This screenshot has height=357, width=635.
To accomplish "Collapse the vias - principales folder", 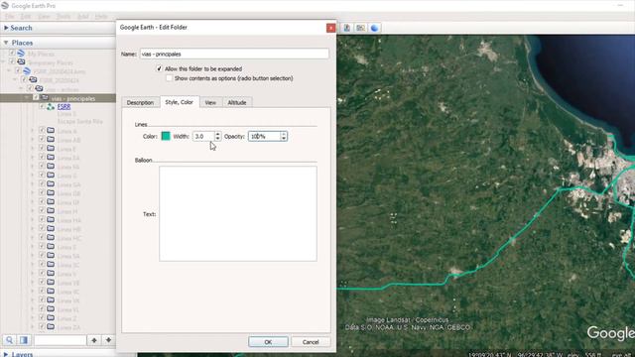I will coord(27,98).
